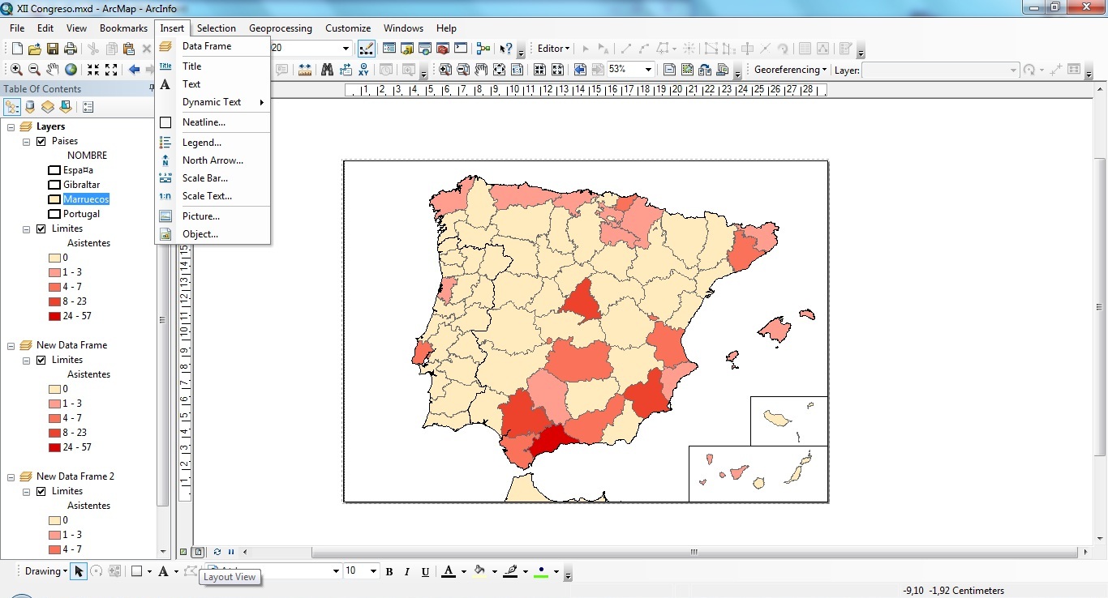The image size is (1108, 598).
Task: Open the ArcToolbox window
Action: click(x=444, y=48)
